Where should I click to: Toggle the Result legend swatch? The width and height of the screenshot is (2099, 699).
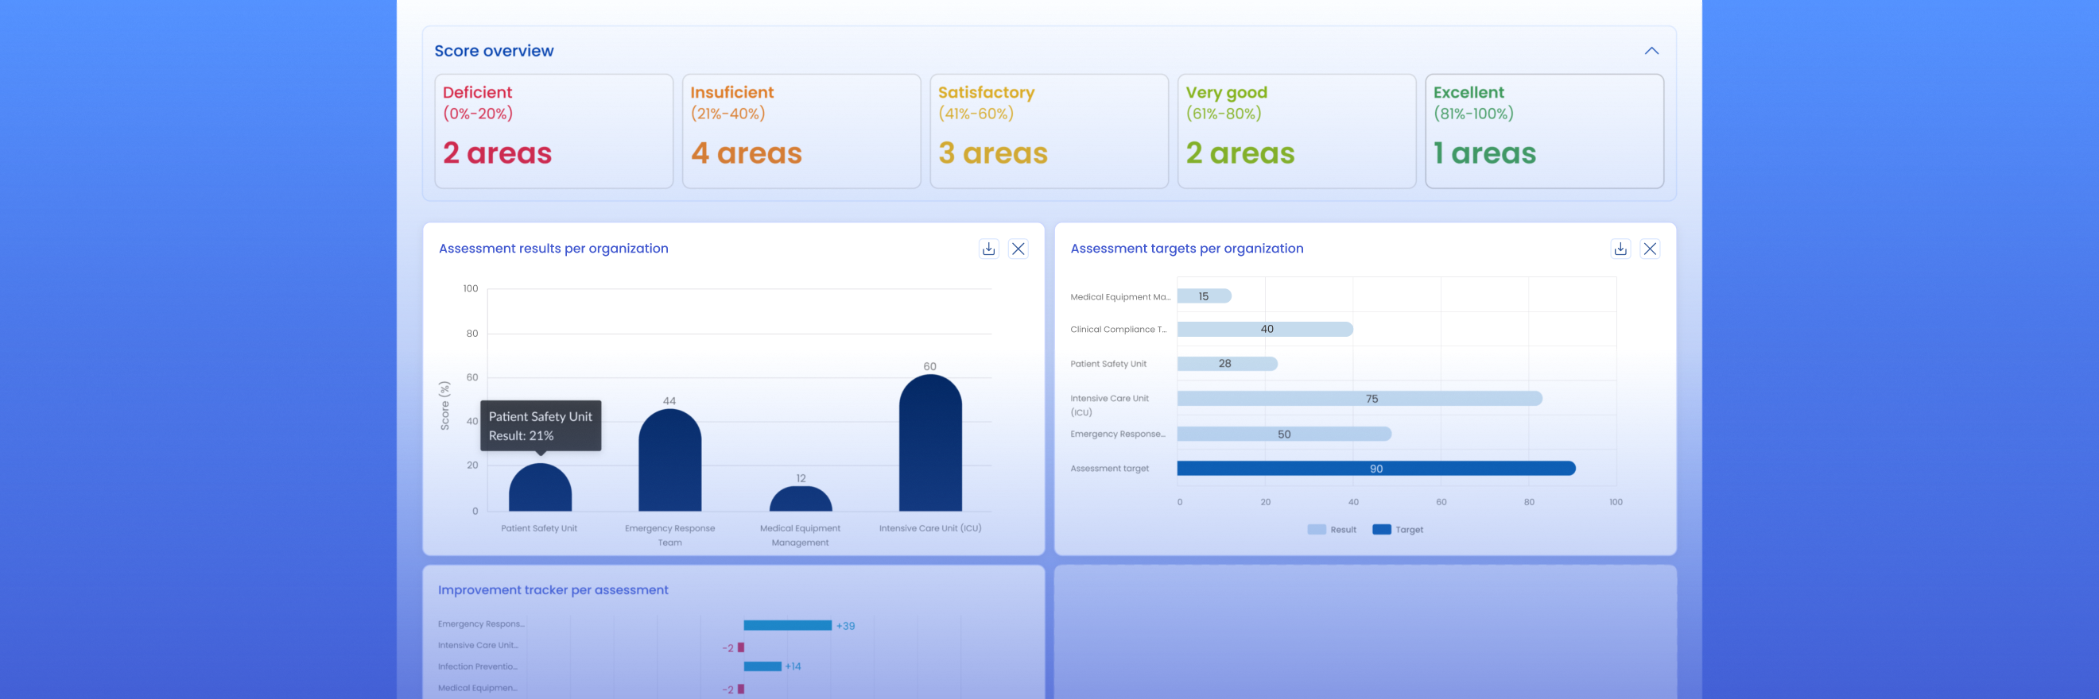(x=1316, y=530)
